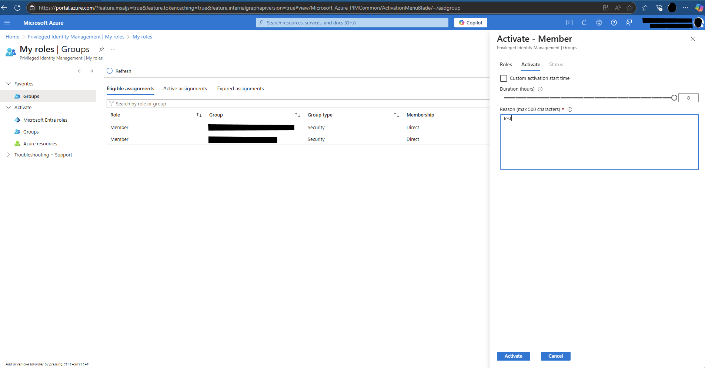Click browser essentials heart icon
705x368 pixels.
pos(659,8)
